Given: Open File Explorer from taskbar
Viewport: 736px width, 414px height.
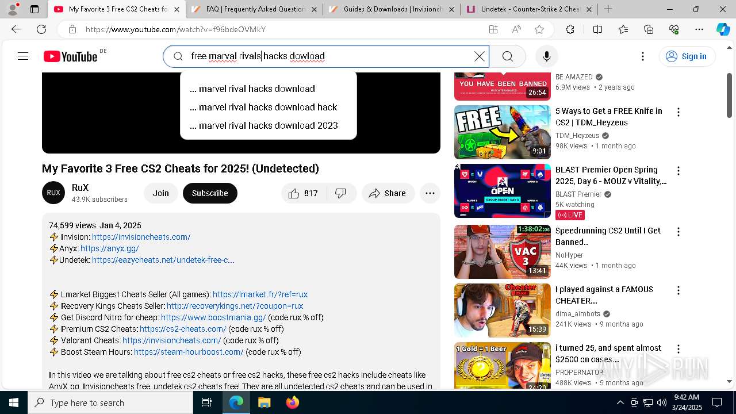Looking at the screenshot, I should coord(264,402).
